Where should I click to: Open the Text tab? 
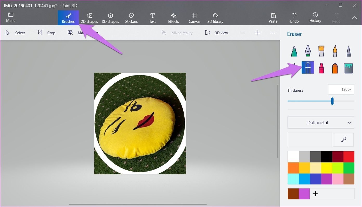[x=153, y=18]
